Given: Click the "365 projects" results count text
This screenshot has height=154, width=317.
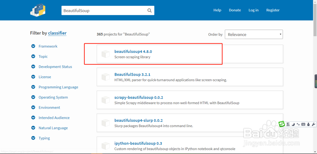Looking at the screenshot, I should click(x=123, y=34).
